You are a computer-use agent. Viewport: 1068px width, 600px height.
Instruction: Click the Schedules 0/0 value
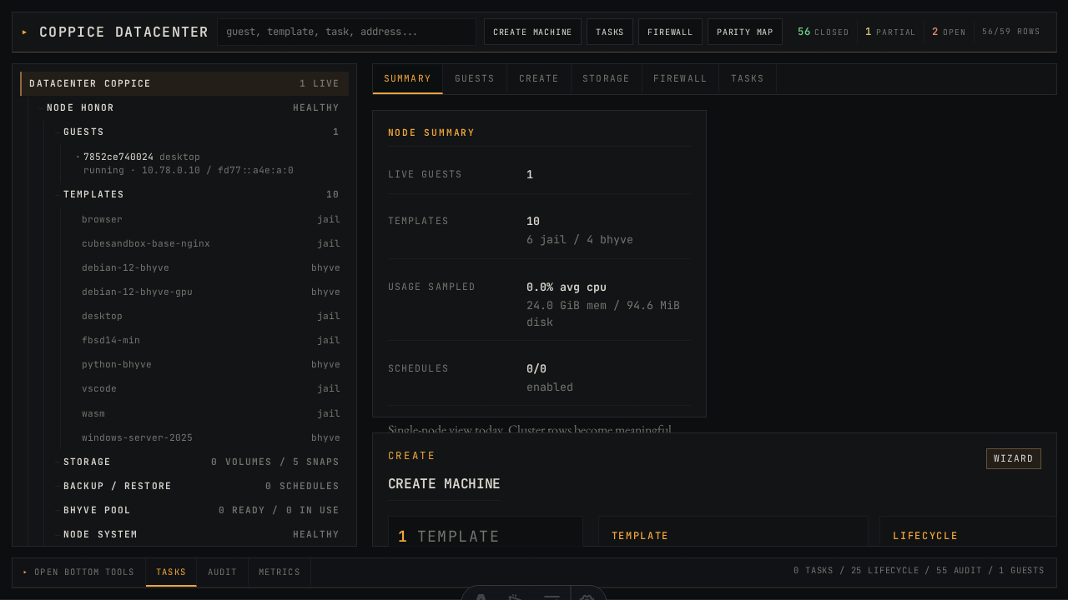[x=537, y=368]
